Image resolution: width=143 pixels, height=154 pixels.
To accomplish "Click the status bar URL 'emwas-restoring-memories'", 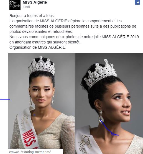I will [29, 152].
